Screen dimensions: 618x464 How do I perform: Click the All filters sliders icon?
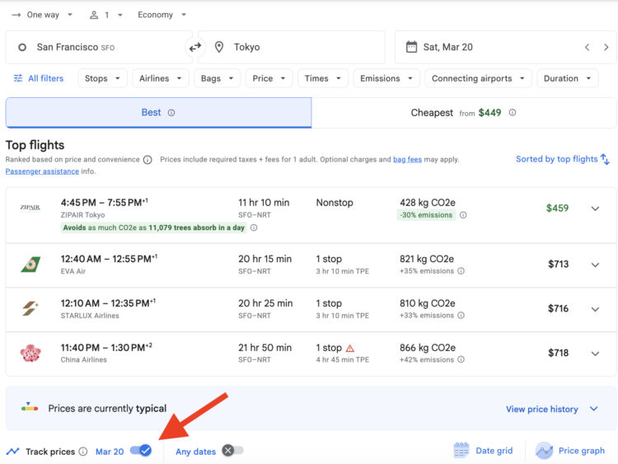tap(18, 78)
